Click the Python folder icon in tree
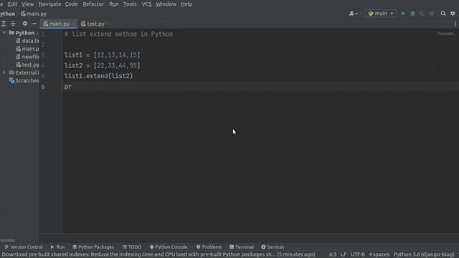Viewport: 459px width, 258px height. 11,33
